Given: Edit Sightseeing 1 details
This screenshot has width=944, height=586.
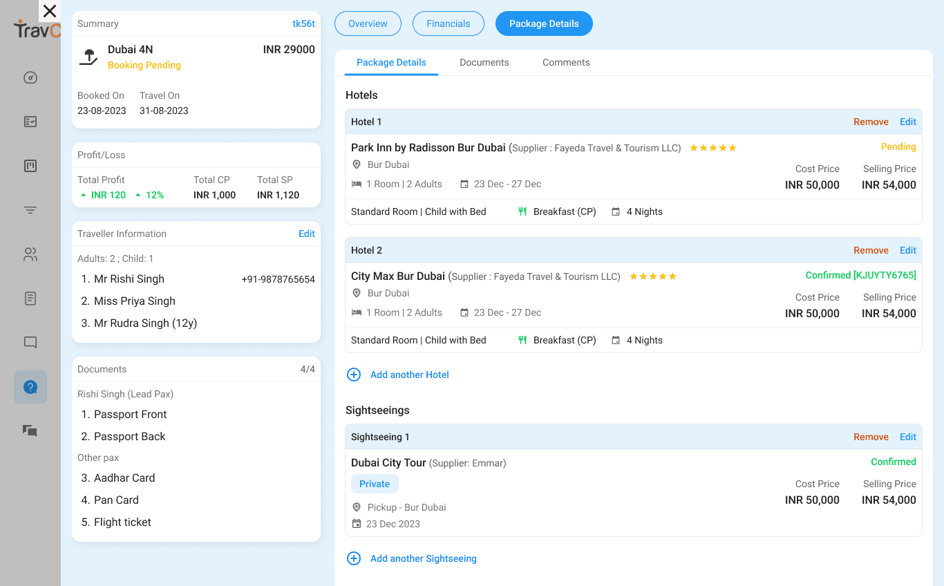Looking at the screenshot, I should pyautogui.click(x=908, y=437).
